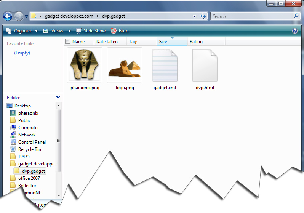Open the address bar history dropdown
The image size is (304, 213).
point(195,16)
